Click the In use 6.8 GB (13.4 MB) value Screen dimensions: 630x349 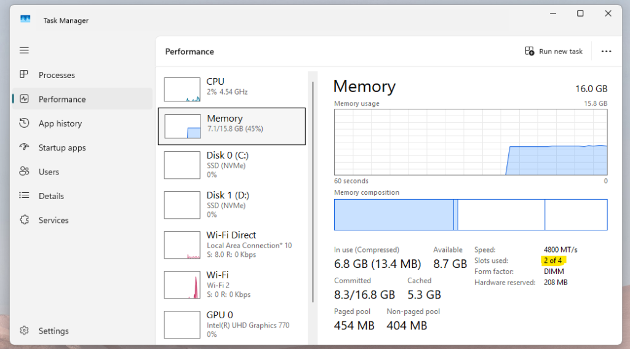(x=377, y=264)
